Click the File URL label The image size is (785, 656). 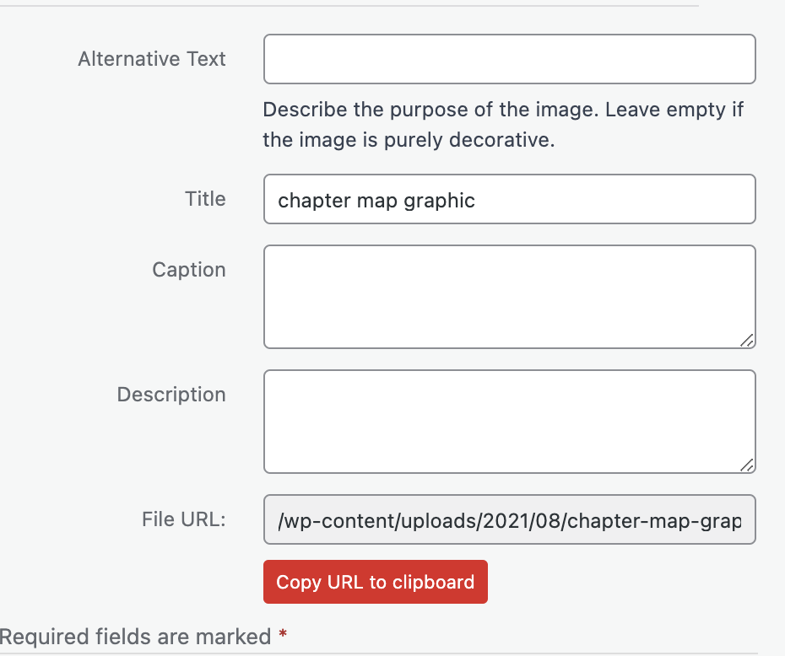pyautogui.click(x=184, y=519)
